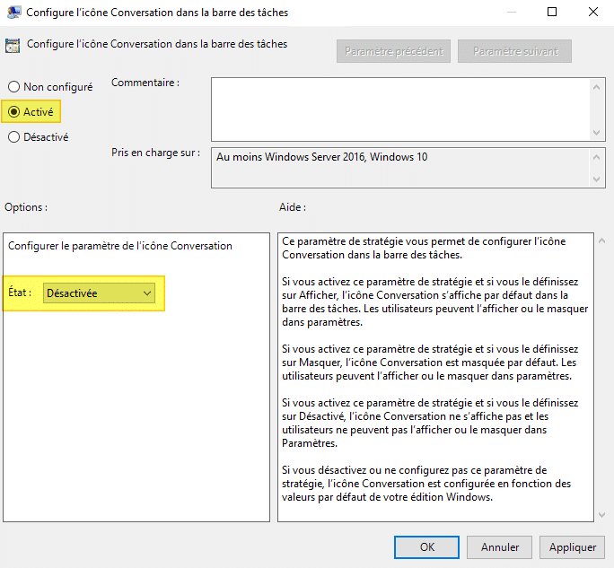
Task: Open the État dropdown set to Désactivée
Action: click(x=99, y=293)
